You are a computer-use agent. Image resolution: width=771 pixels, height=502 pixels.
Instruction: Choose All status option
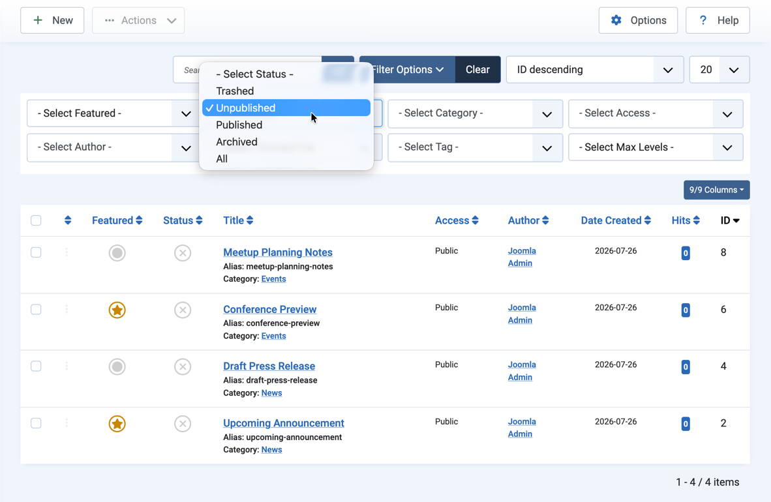(x=286, y=159)
